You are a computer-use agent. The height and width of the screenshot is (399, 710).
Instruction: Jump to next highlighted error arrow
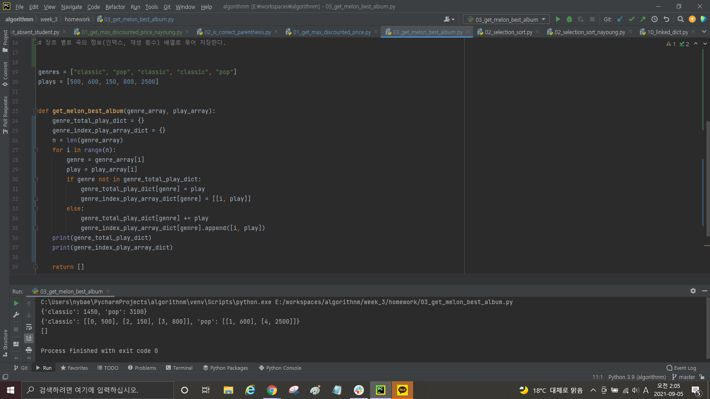coord(705,43)
